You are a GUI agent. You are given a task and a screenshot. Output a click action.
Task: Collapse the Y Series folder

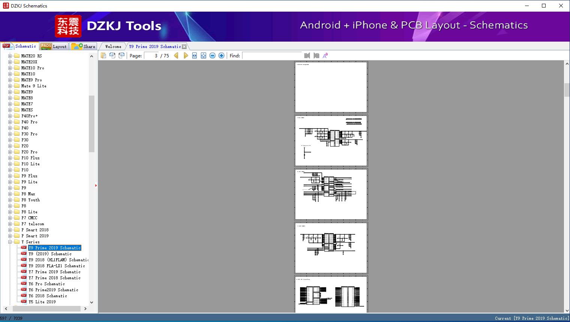pyautogui.click(x=10, y=242)
